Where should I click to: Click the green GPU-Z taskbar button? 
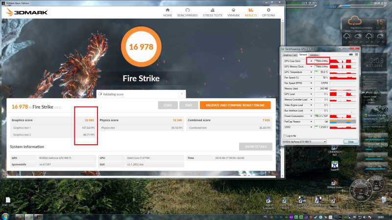click(29, 217)
